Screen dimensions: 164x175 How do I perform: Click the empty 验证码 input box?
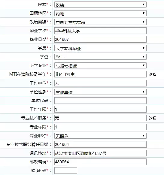[x=66, y=170]
